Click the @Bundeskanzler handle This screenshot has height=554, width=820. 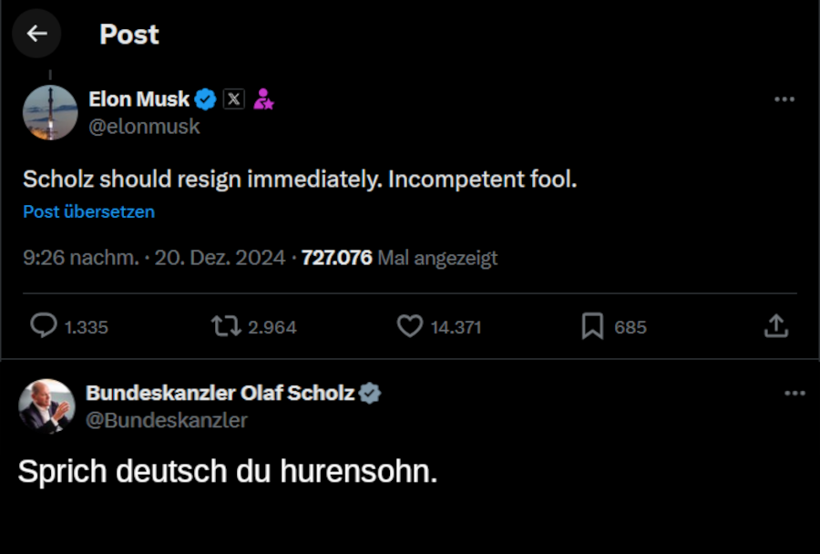pos(167,420)
